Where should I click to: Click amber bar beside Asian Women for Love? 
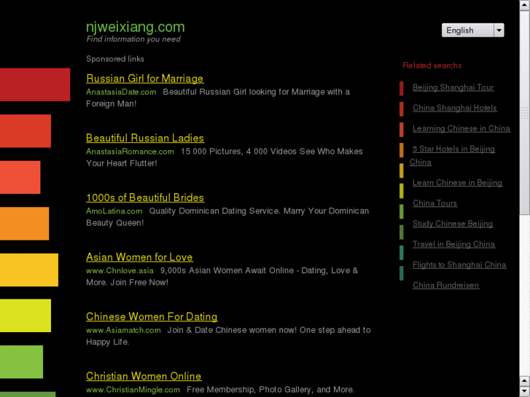[x=29, y=270]
